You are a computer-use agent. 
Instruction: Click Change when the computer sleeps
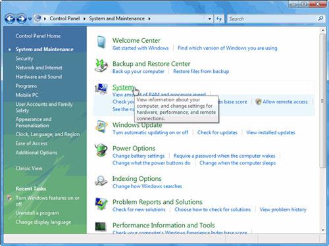(238, 163)
